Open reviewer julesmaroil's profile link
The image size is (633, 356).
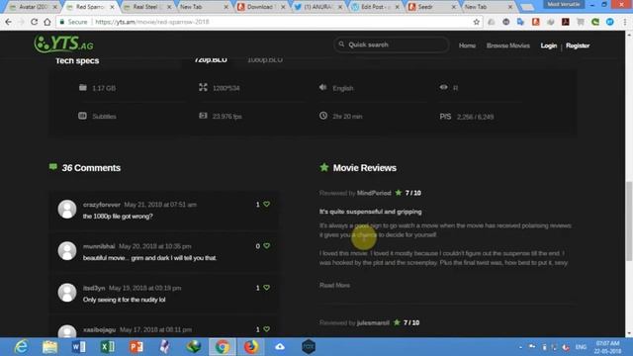[x=373, y=322]
